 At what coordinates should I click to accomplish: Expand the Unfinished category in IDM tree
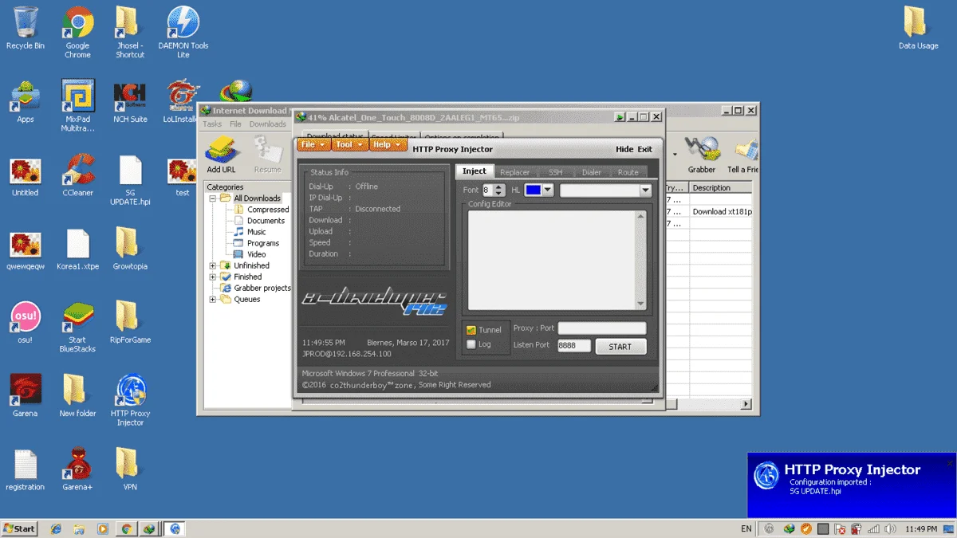(213, 265)
